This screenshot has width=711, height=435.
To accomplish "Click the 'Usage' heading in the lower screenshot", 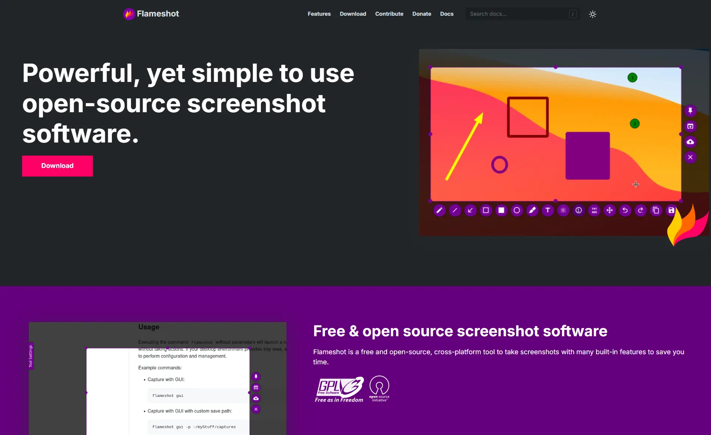I will (x=149, y=327).
